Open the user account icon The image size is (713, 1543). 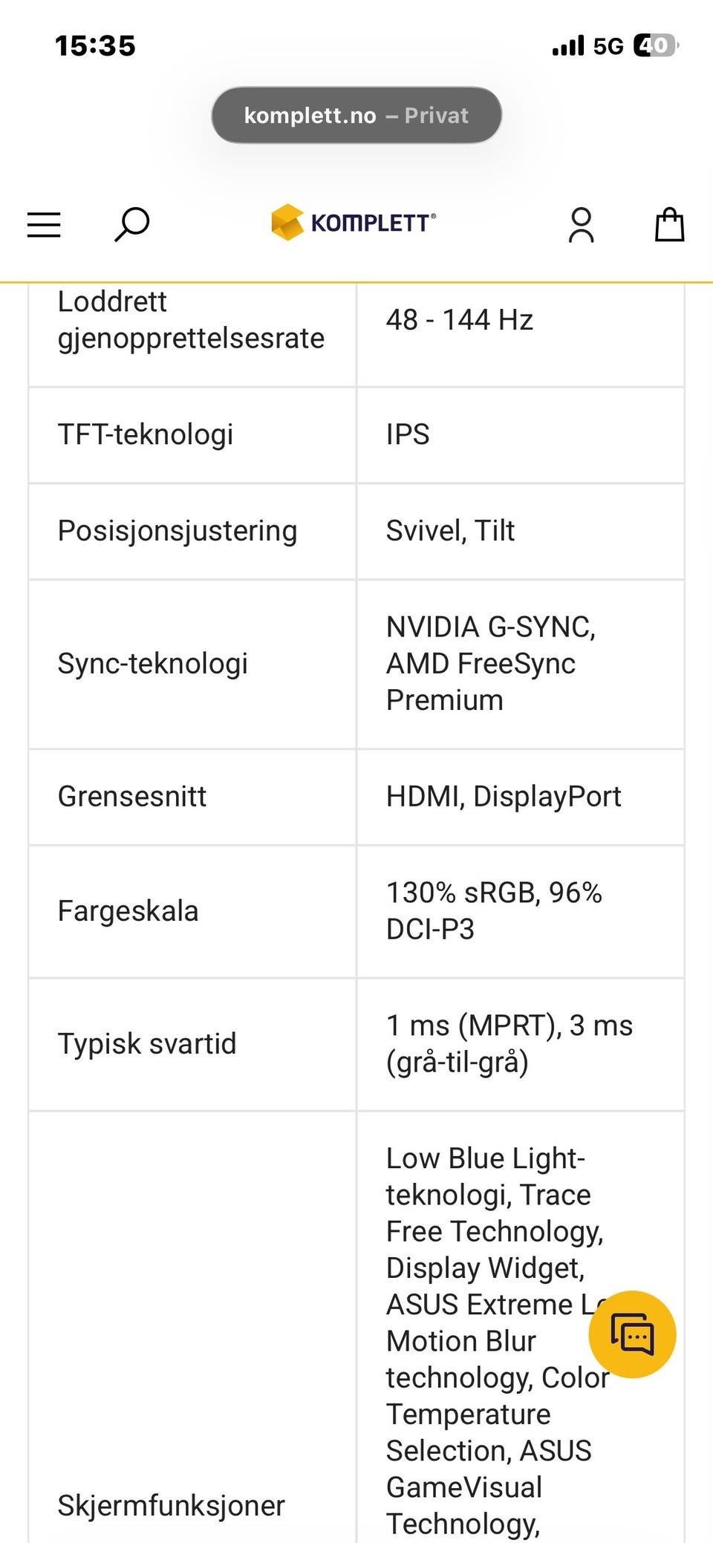click(581, 225)
